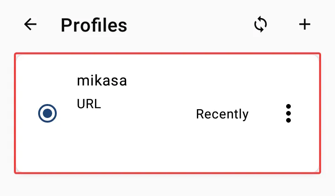Add a new profile with plus icon
Image resolution: width=335 pixels, height=196 pixels.
305,24
